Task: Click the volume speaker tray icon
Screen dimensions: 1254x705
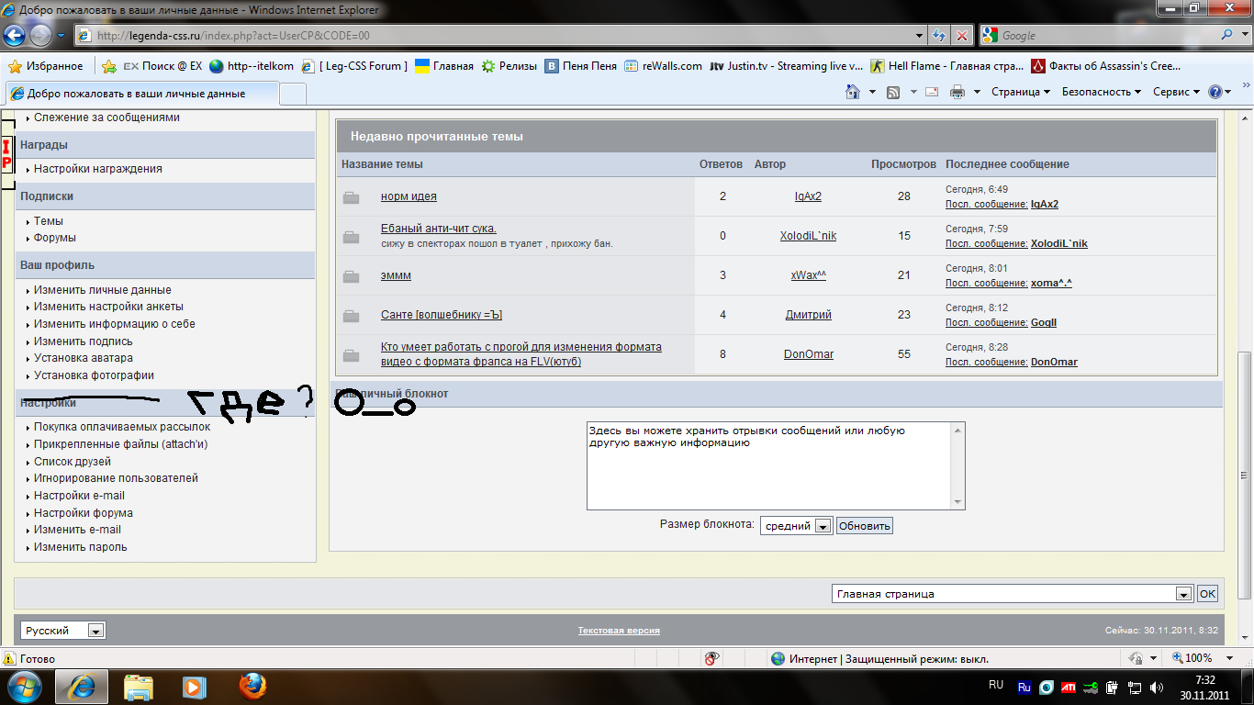Action: 1157,687
